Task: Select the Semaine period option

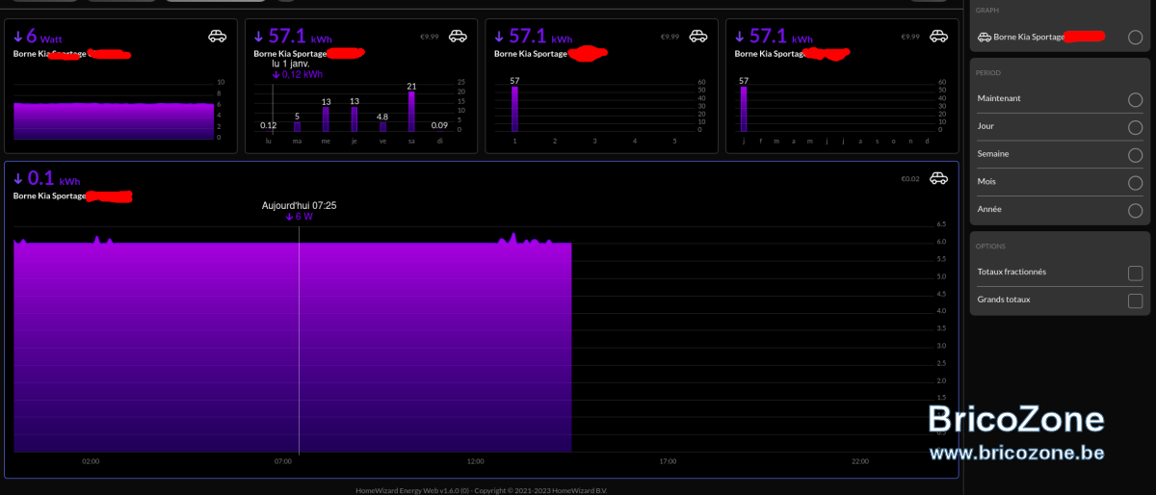Action: pyautogui.click(x=1136, y=154)
